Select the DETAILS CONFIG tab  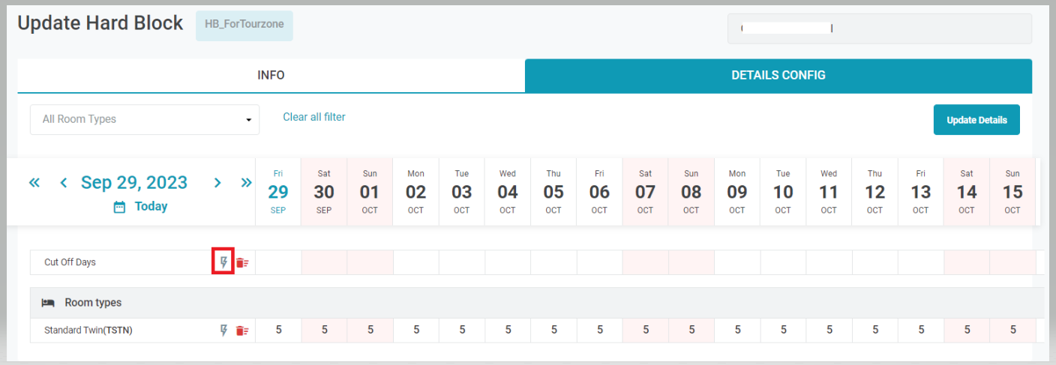(x=778, y=75)
